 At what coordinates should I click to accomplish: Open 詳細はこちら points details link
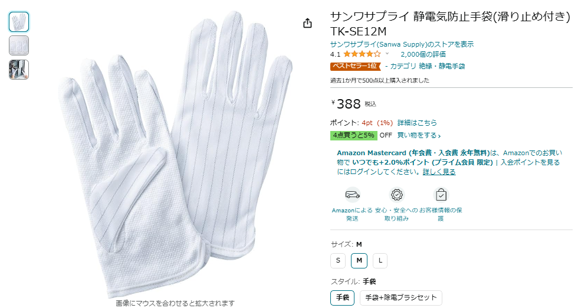pyautogui.click(x=417, y=123)
